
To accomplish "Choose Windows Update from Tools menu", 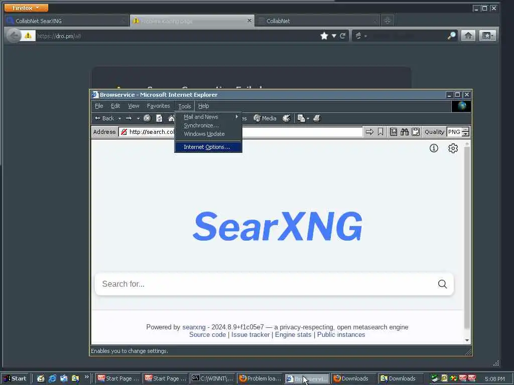I will (x=208, y=134).
